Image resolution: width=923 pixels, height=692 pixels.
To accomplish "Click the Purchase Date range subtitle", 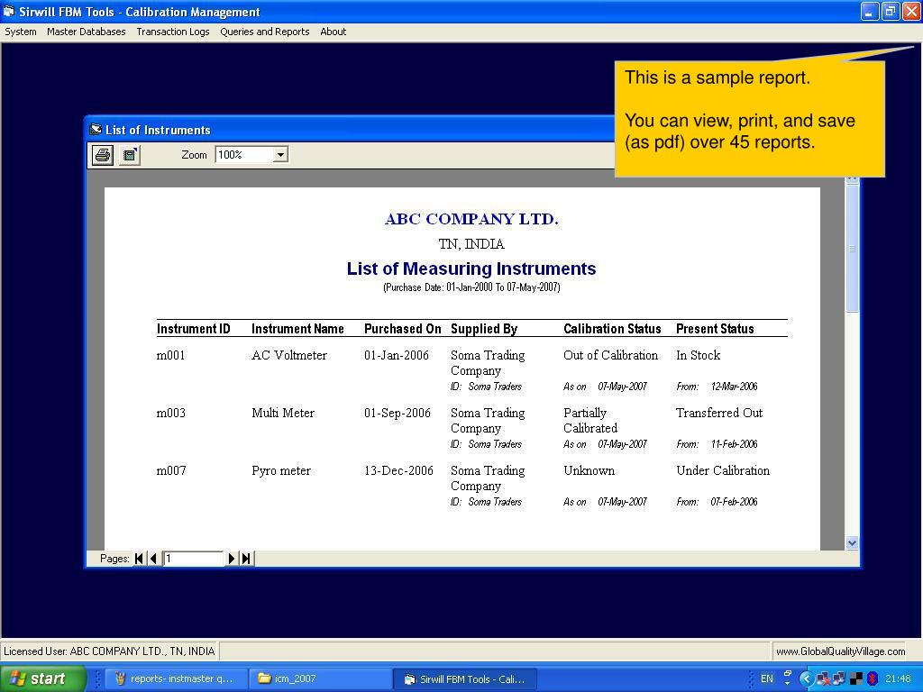I will [471, 287].
